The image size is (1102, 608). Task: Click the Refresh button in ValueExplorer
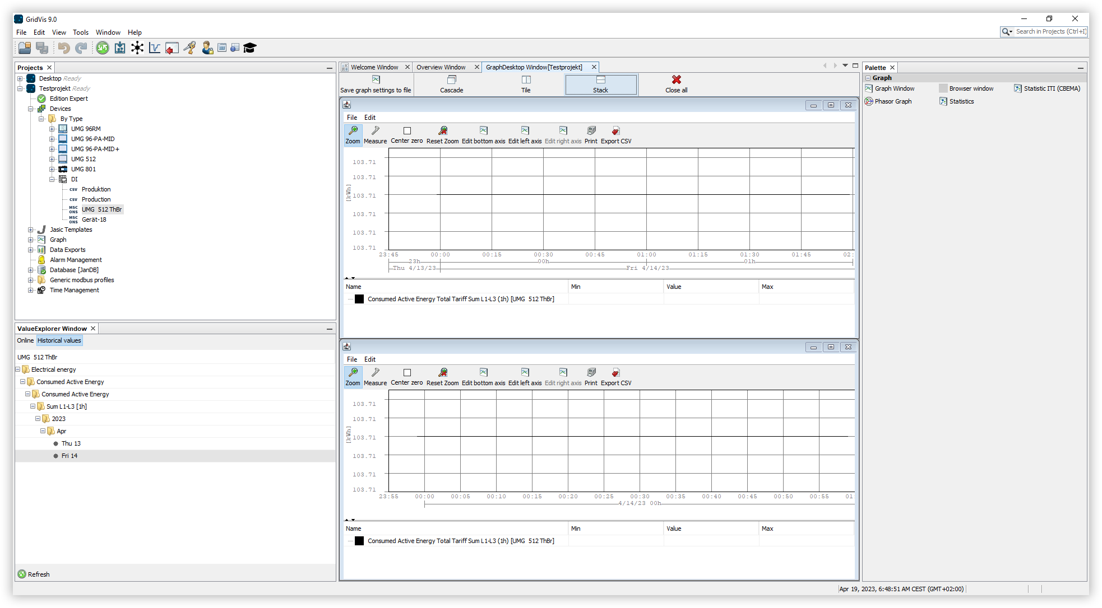[34, 574]
